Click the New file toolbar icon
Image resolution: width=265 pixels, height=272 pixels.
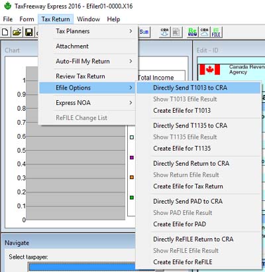(5, 33)
